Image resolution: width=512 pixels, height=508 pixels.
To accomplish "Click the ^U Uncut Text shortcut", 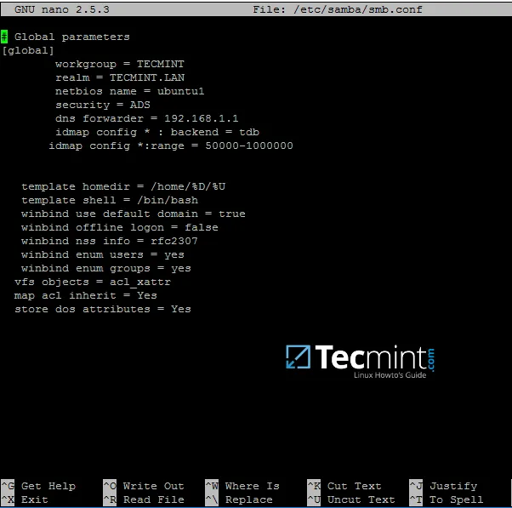I will [351, 499].
